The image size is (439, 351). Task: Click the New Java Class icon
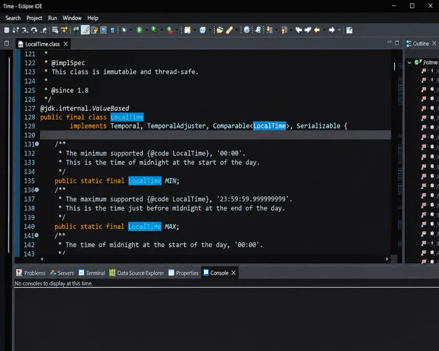point(203,30)
